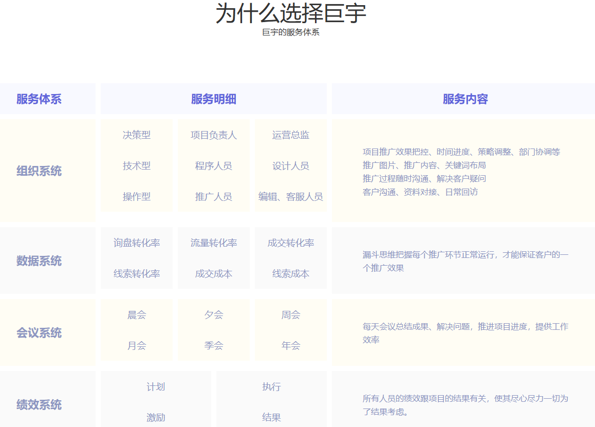This screenshot has height=427, width=595.
Task: Click the 所有人员的绩效跟项目的结果有关 description
Action: click(x=465, y=405)
